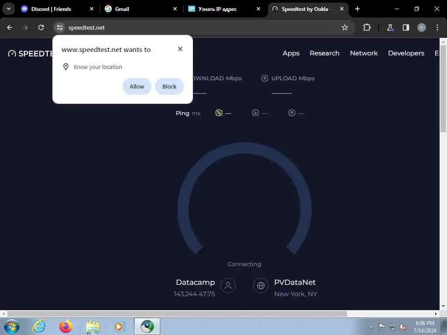Click the IP address 143.244.47.75
The height and width of the screenshot is (335, 447).
click(x=194, y=294)
